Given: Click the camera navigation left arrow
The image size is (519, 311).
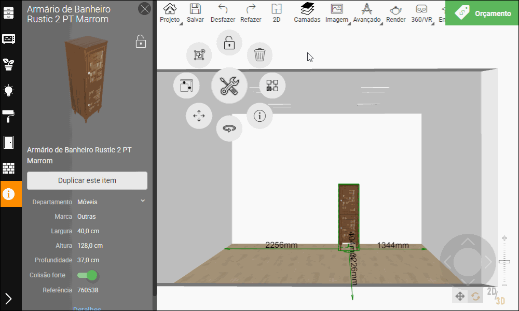Looking at the screenshot, I should click(447, 262).
